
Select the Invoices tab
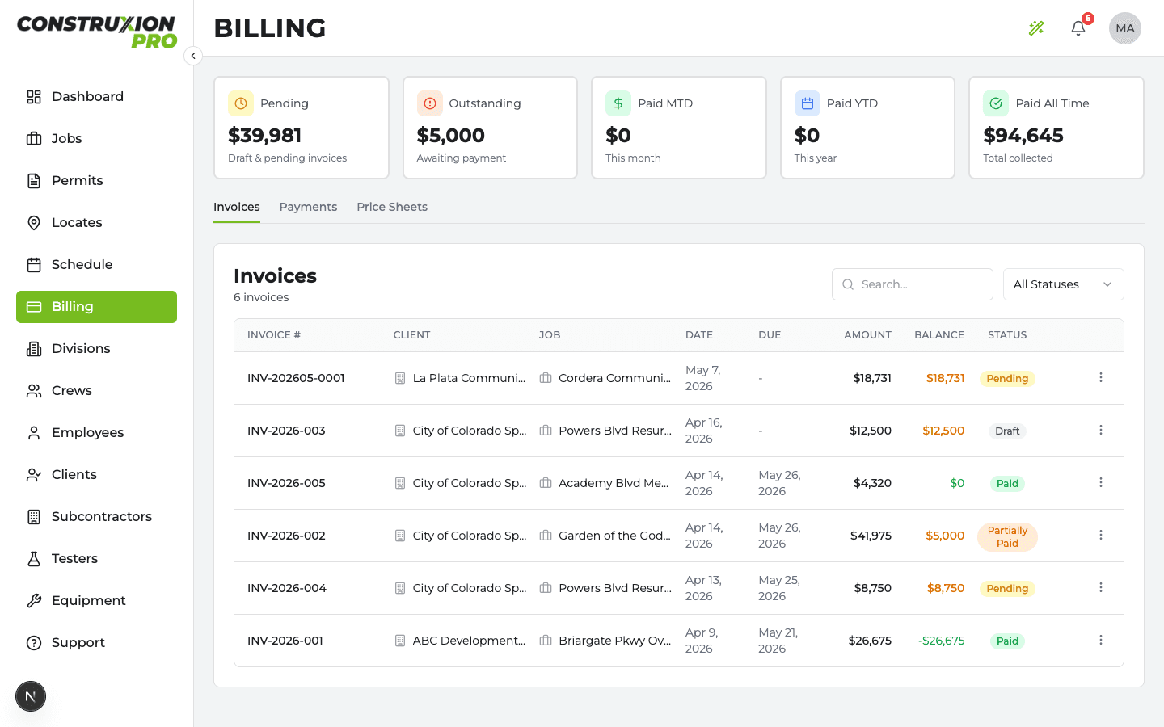pyautogui.click(x=237, y=207)
